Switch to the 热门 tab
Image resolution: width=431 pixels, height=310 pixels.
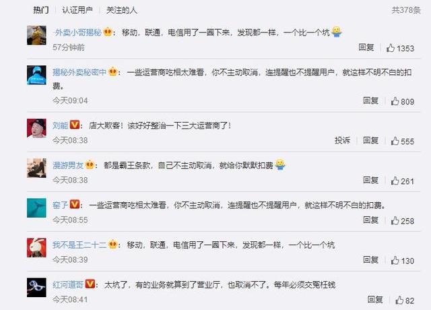(x=41, y=10)
